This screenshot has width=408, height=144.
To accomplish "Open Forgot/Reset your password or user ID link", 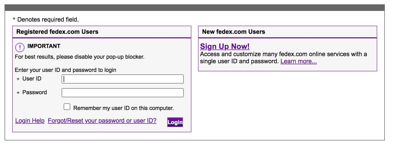I will point(102,121).
